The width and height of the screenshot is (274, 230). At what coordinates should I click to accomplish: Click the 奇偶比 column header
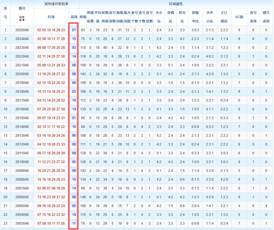[171, 17]
